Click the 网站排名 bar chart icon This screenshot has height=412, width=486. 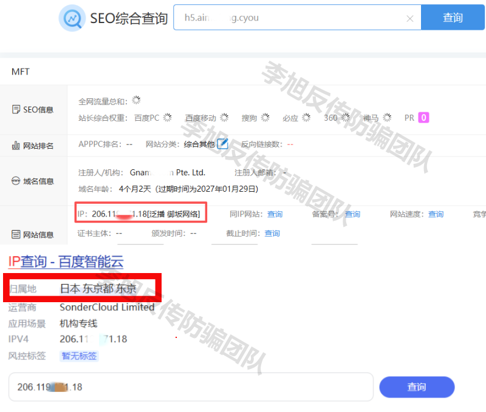coord(16,145)
